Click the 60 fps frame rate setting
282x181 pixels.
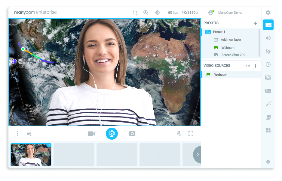pos(173,13)
